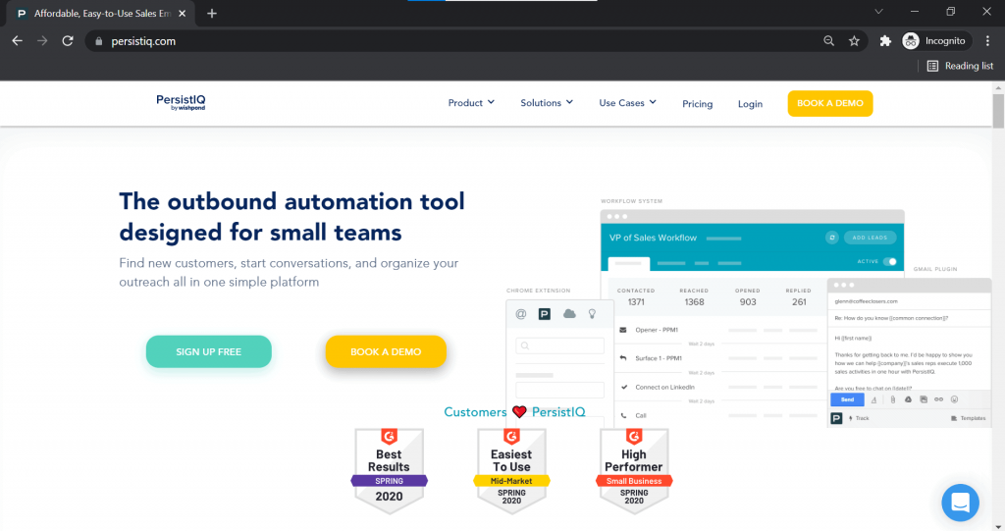Image resolution: width=1005 pixels, height=531 pixels.
Task: Click the tab search chevron in title bar
Action: point(878,12)
